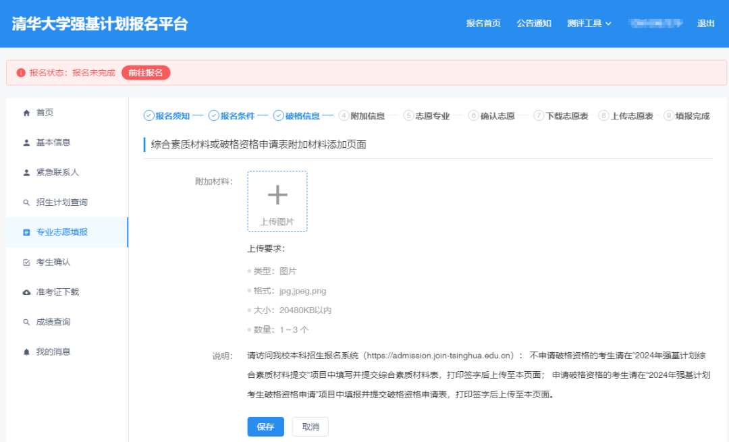Click the 上传图片 label in the upload box
Image resolution: width=729 pixels, height=442 pixels.
click(277, 222)
